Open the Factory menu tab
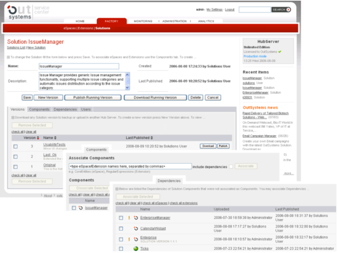The width and height of the screenshot is (338, 253). point(111,21)
